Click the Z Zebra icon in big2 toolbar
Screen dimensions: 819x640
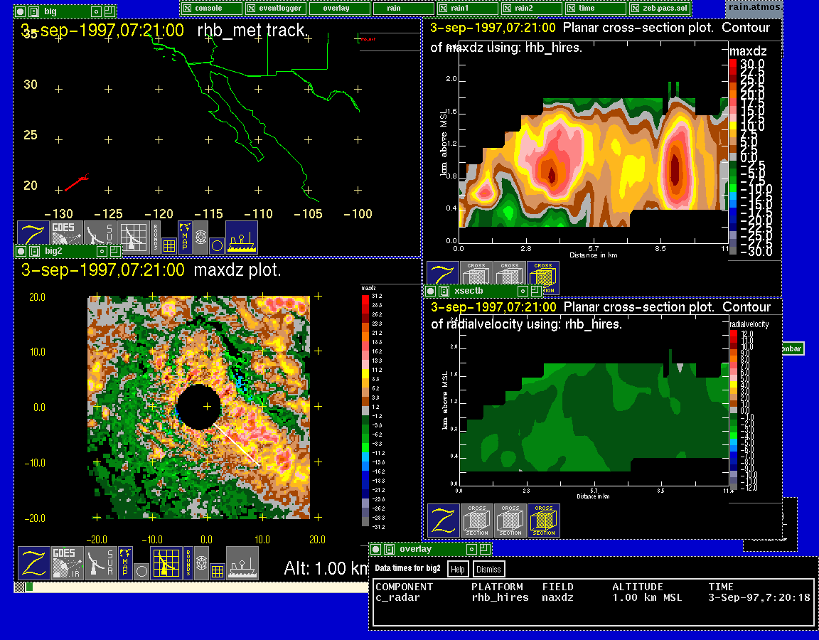point(34,562)
